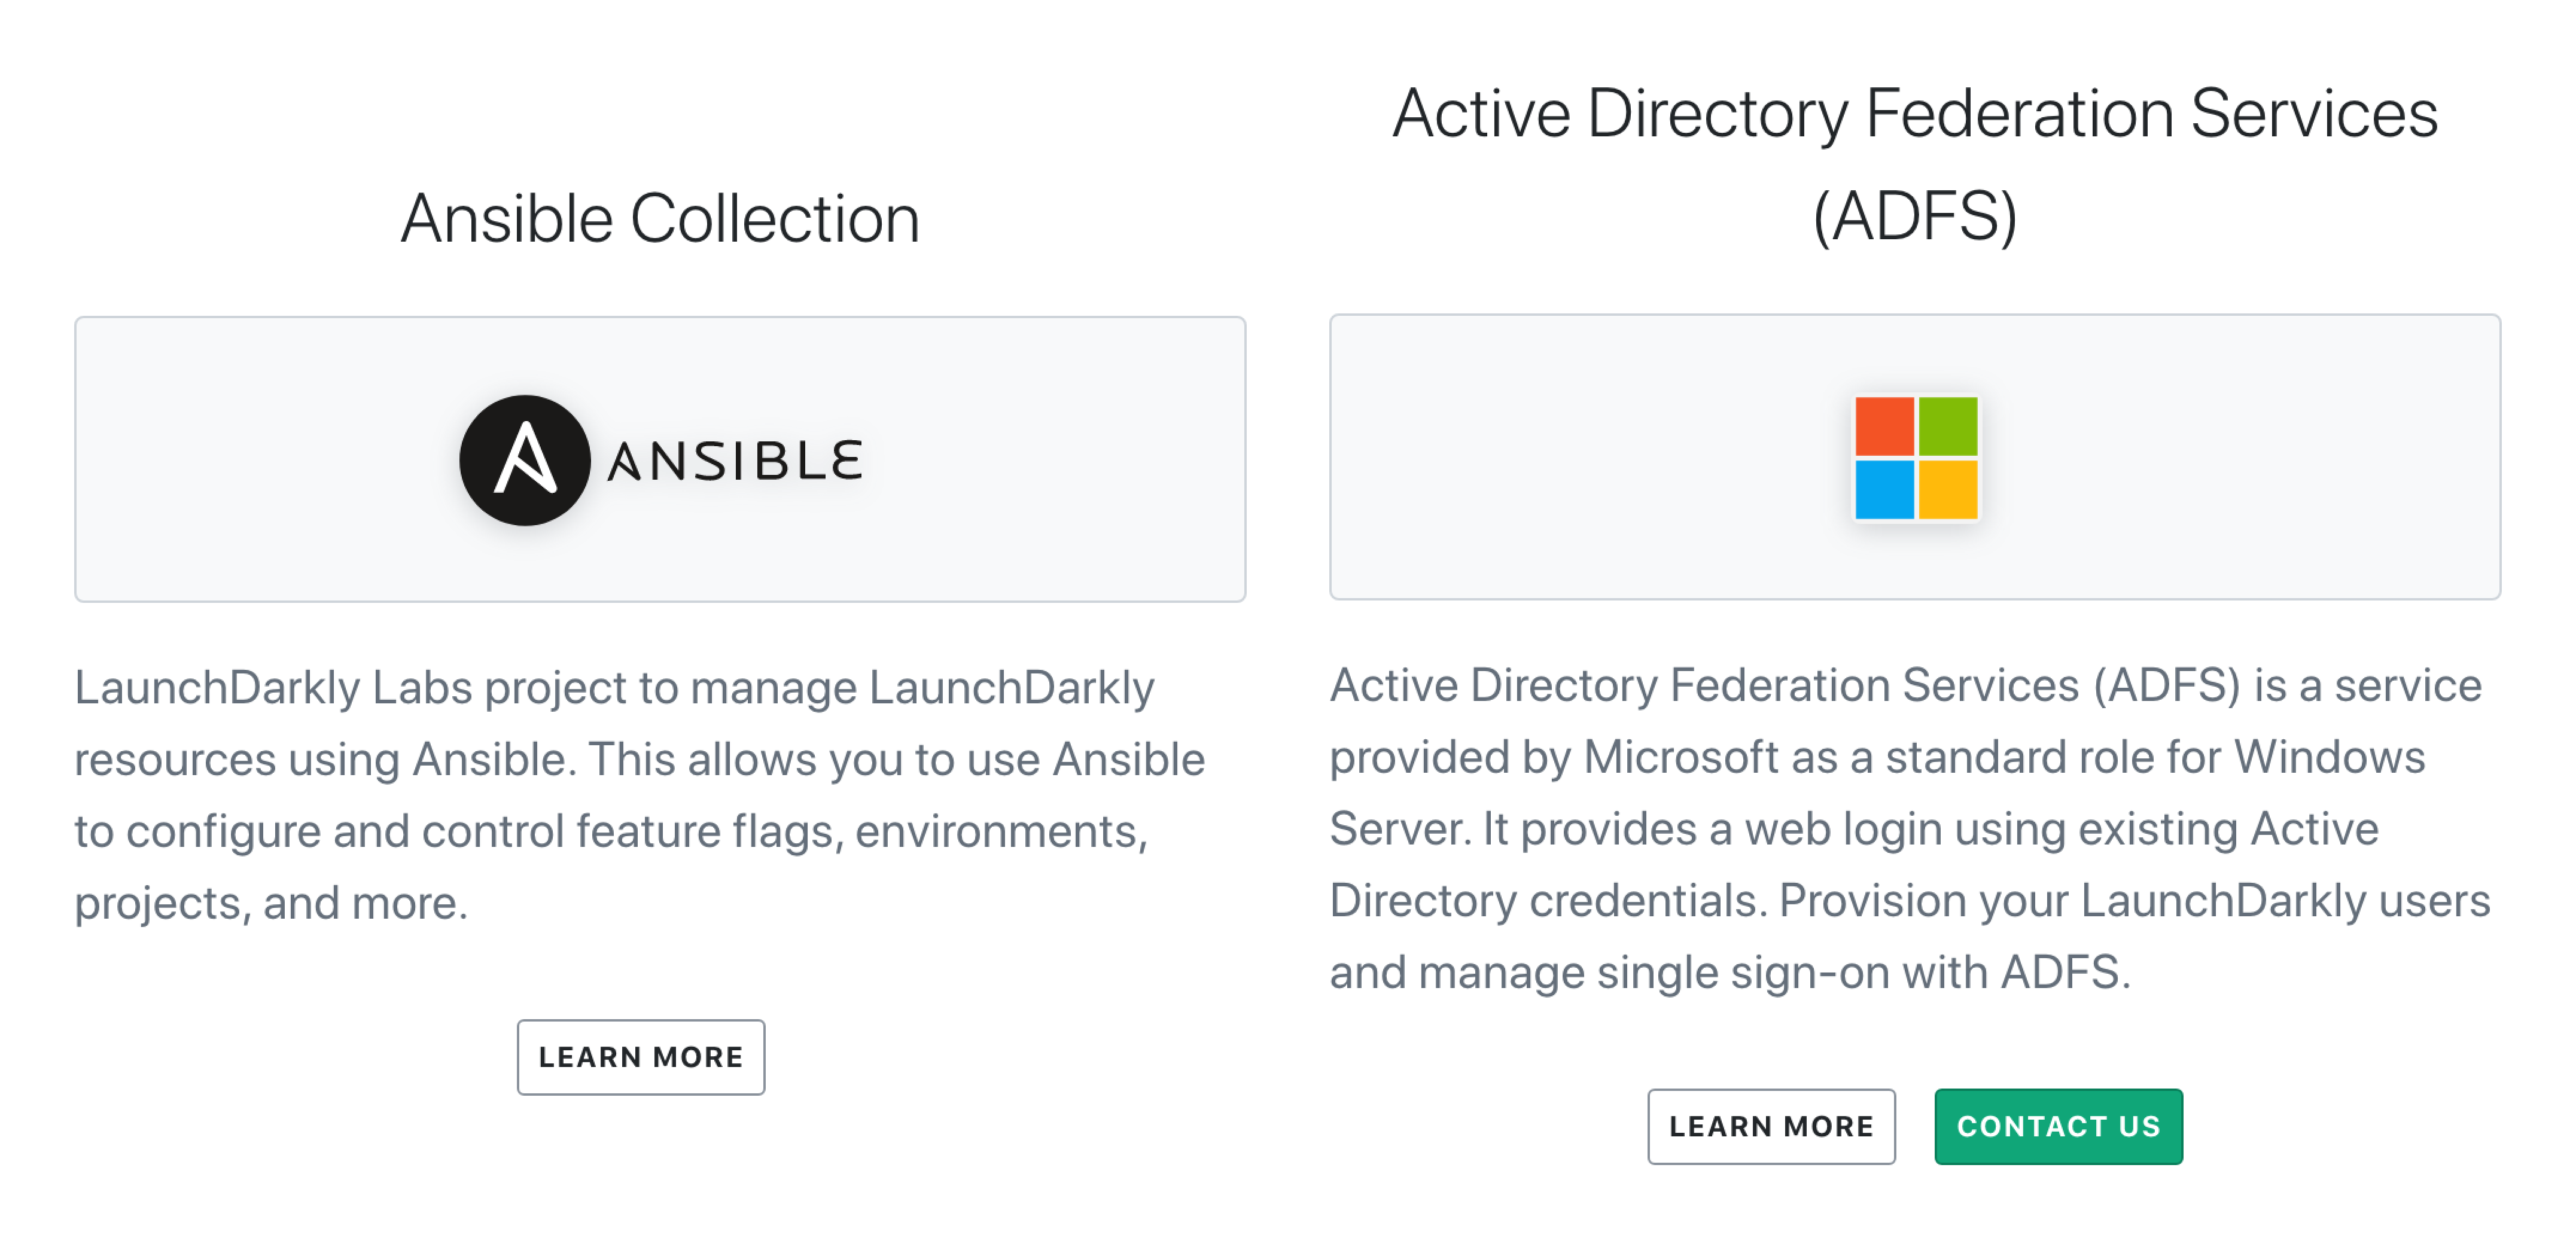Click the "is a service" description line
2576x1256 pixels.
pos(1905,686)
